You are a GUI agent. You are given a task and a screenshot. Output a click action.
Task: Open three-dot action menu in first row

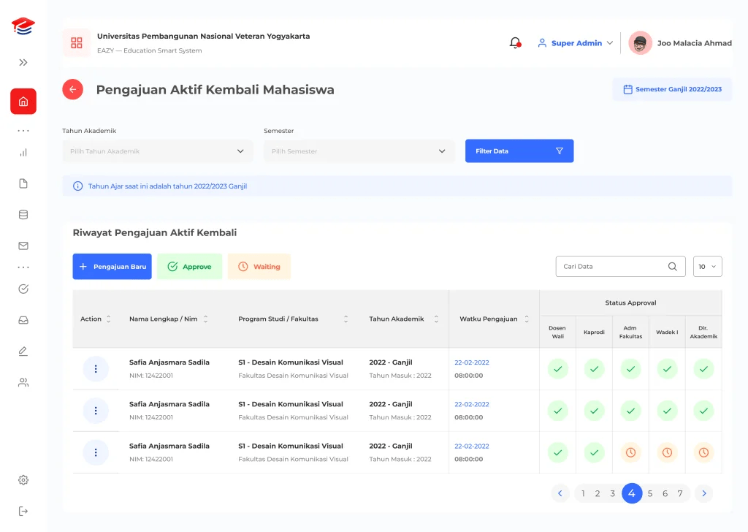(96, 369)
